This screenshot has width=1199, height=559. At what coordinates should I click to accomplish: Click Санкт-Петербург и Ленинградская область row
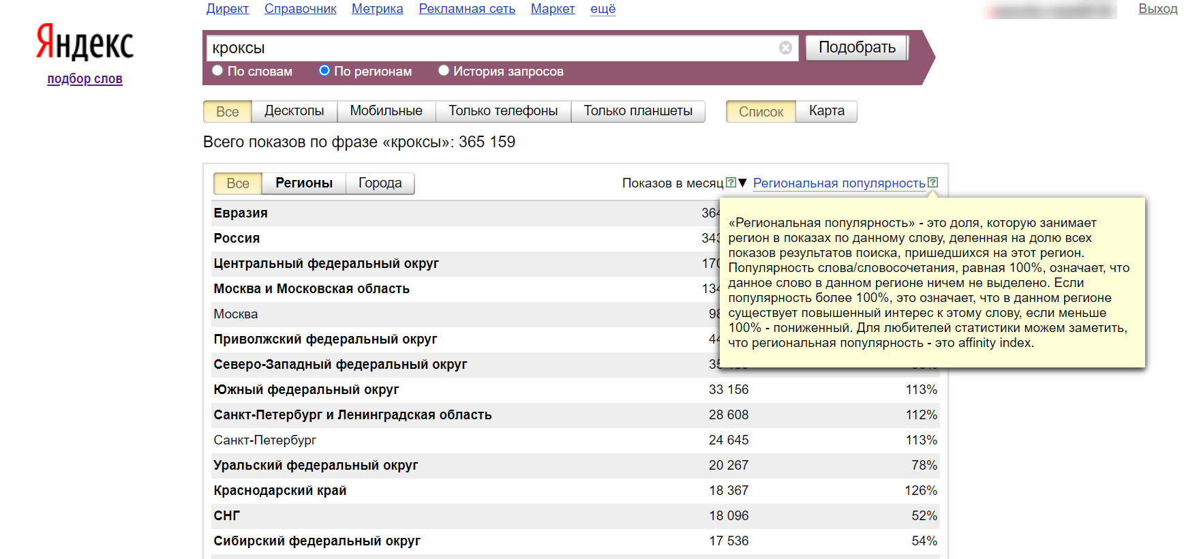tap(575, 415)
